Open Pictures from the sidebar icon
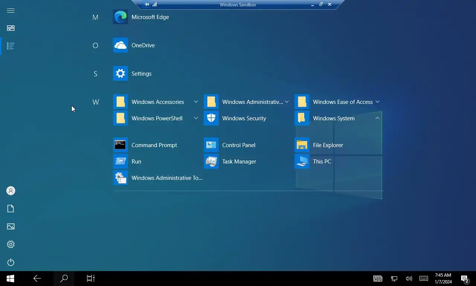The image size is (476, 286). pos(11,226)
